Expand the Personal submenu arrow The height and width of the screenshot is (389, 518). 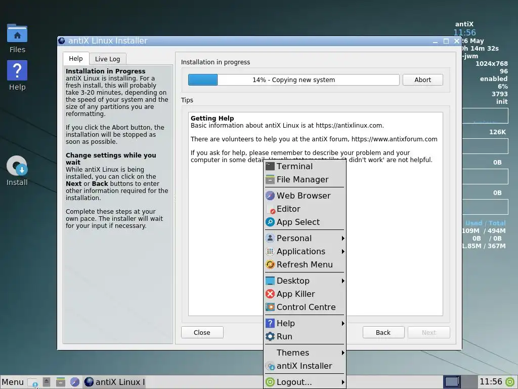pyautogui.click(x=343, y=239)
